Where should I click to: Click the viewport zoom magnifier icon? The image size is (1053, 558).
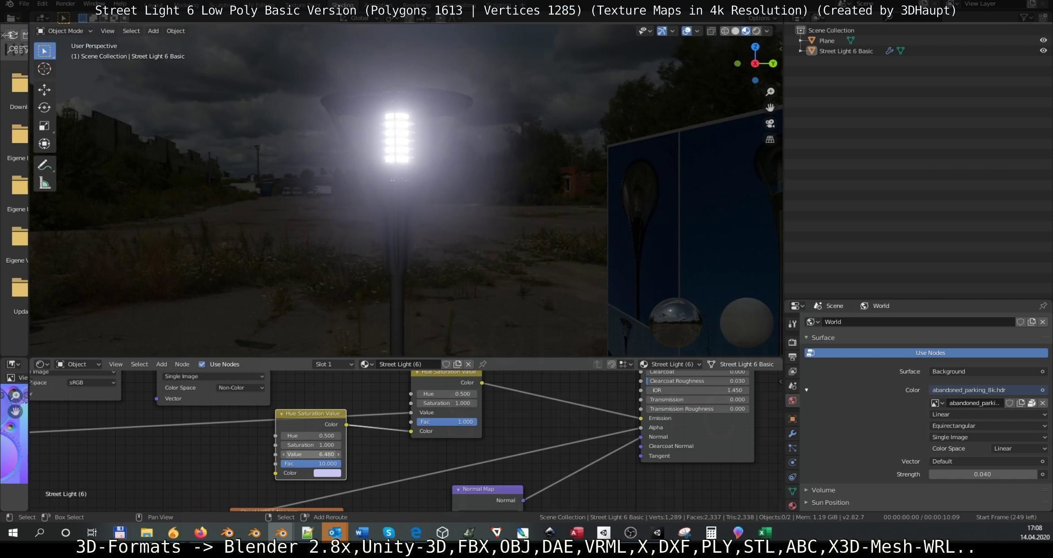click(770, 92)
